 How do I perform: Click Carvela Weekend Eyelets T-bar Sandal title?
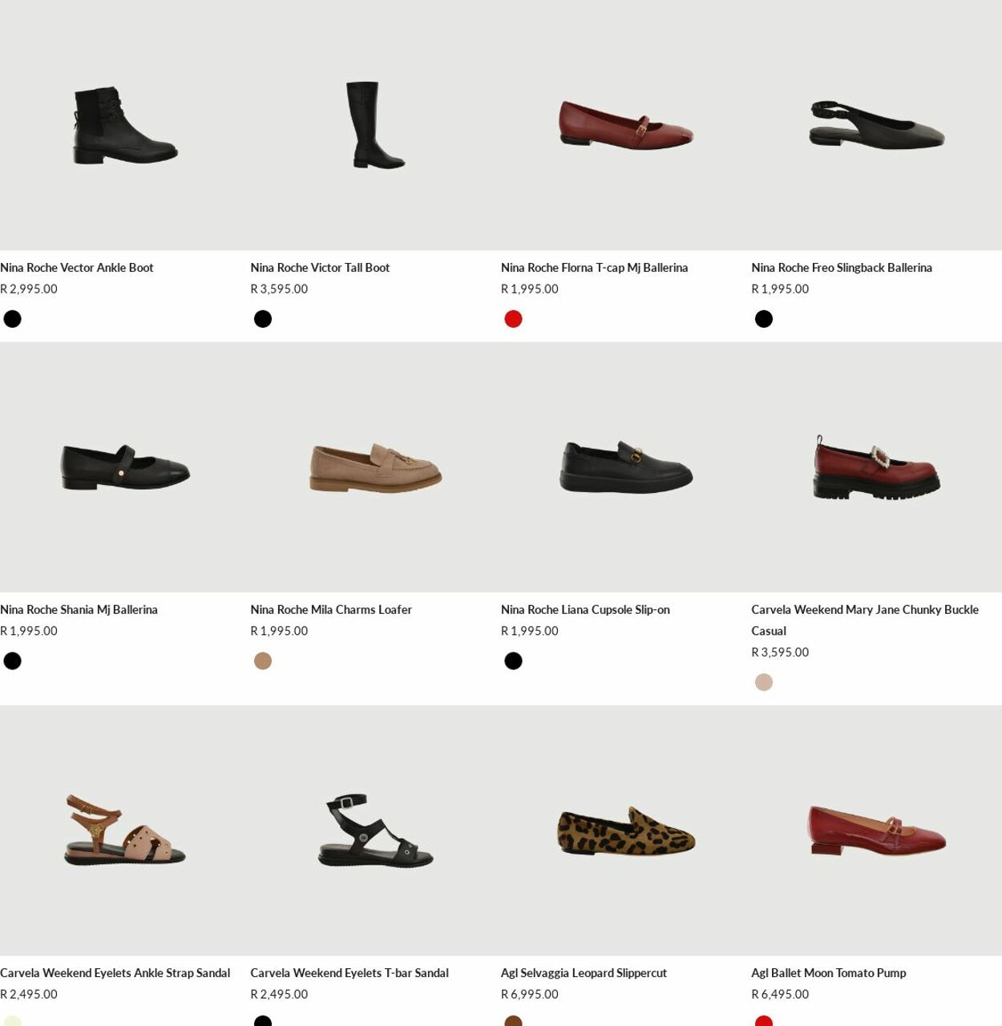(x=349, y=973)
